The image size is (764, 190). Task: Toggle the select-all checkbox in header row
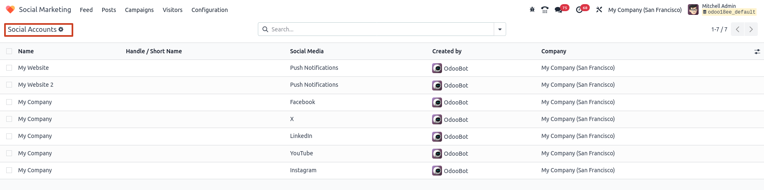point(9,51)
